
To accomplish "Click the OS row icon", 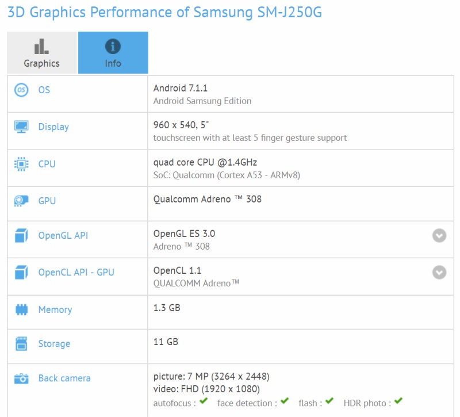I will pyautogui.click(x=22, y=89).
